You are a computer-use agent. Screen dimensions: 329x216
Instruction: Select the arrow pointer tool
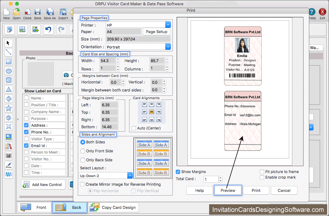8,43
